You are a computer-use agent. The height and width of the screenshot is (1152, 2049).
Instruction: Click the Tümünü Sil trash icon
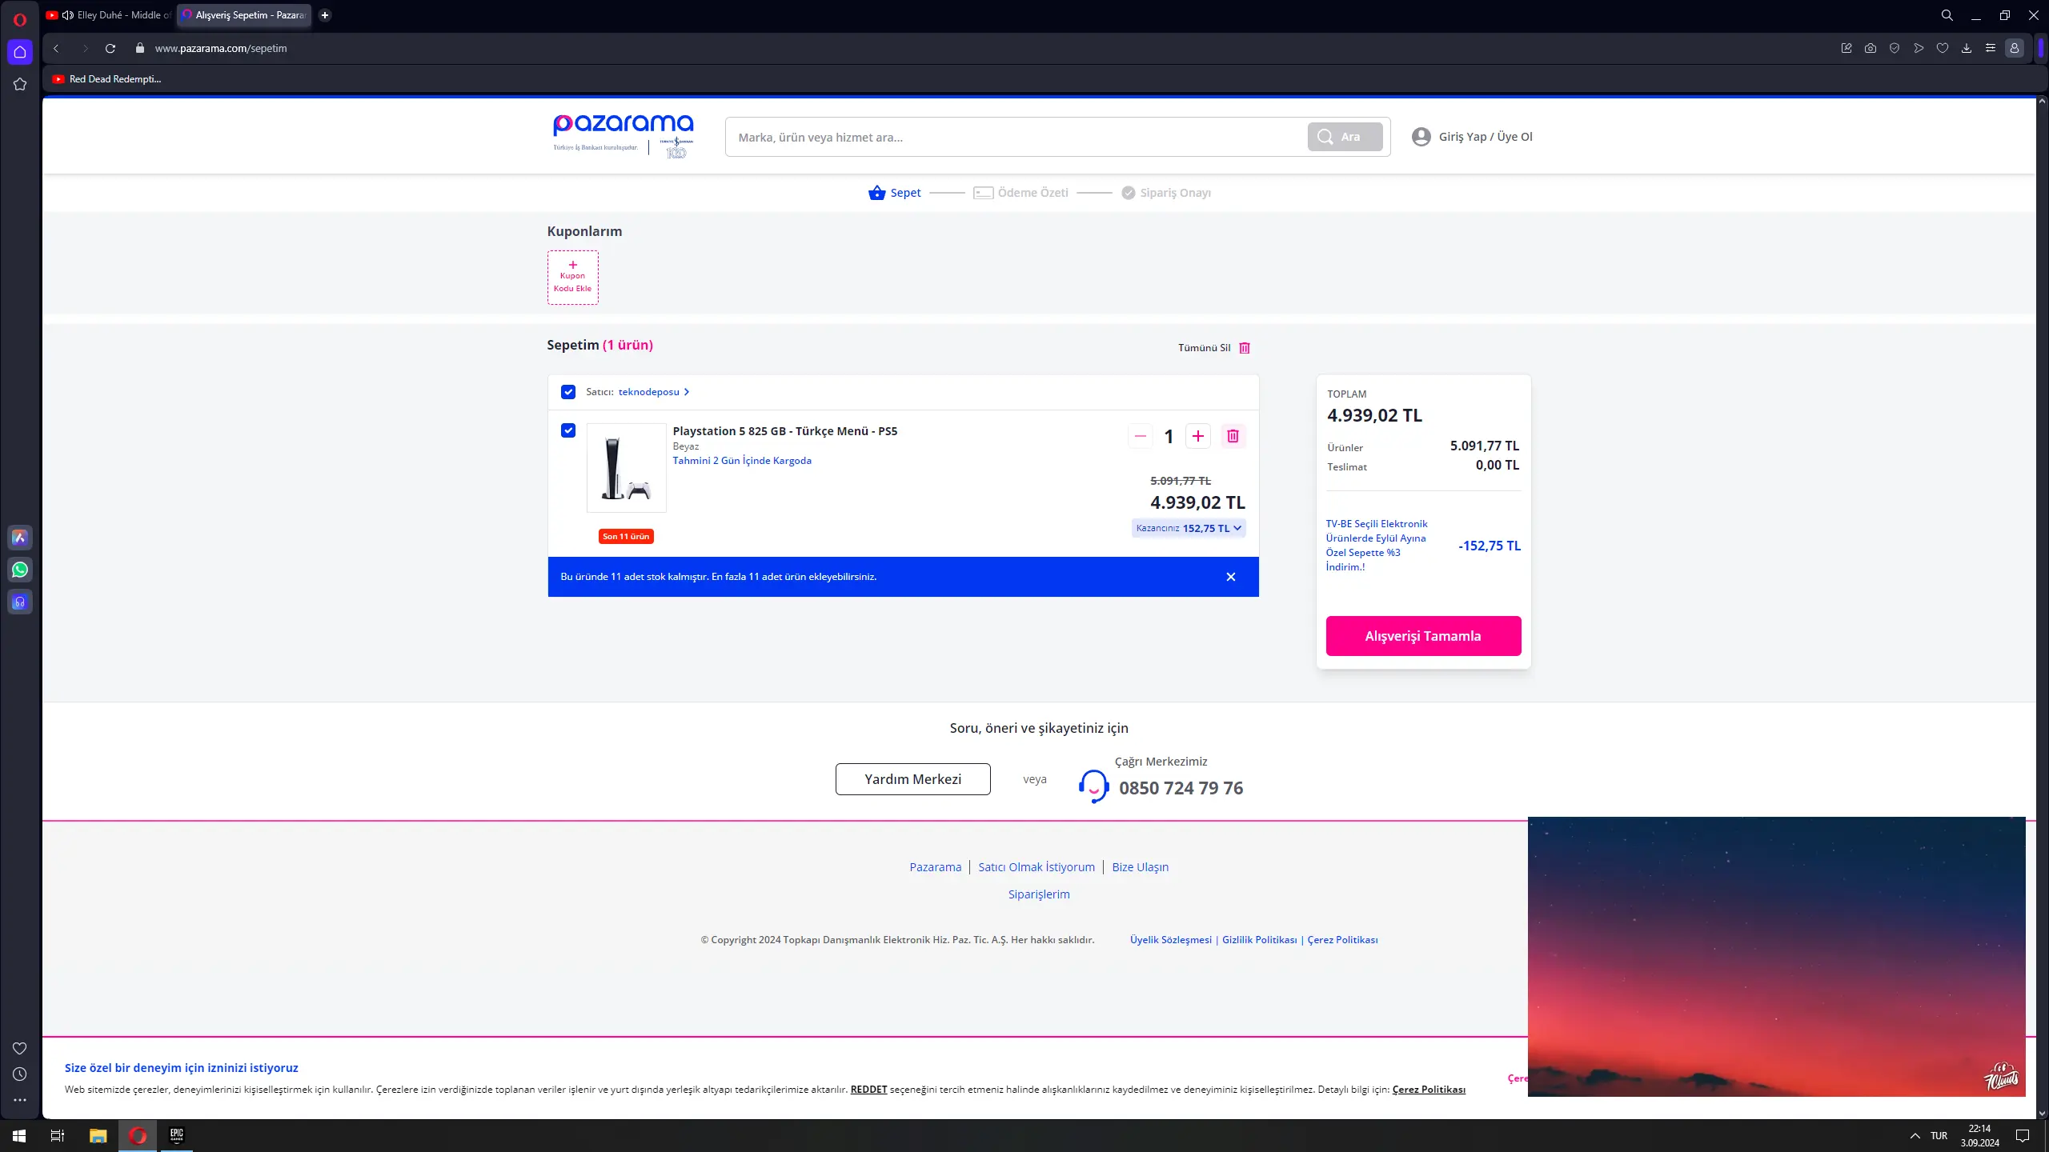(1245, 347)
